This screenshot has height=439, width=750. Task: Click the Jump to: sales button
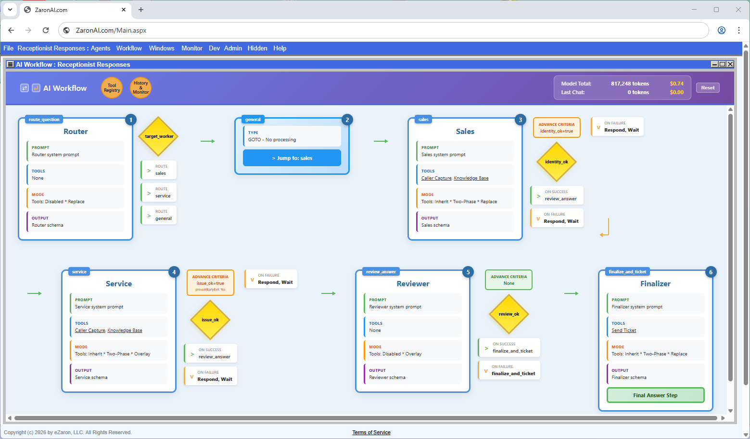(x=292, y=158)
